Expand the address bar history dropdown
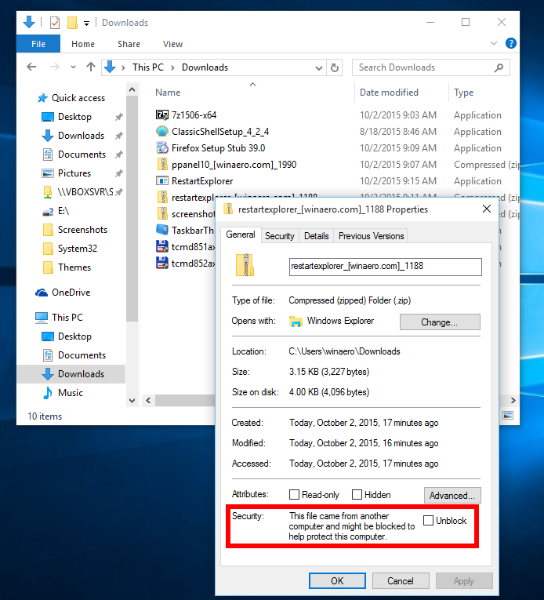 319,67
